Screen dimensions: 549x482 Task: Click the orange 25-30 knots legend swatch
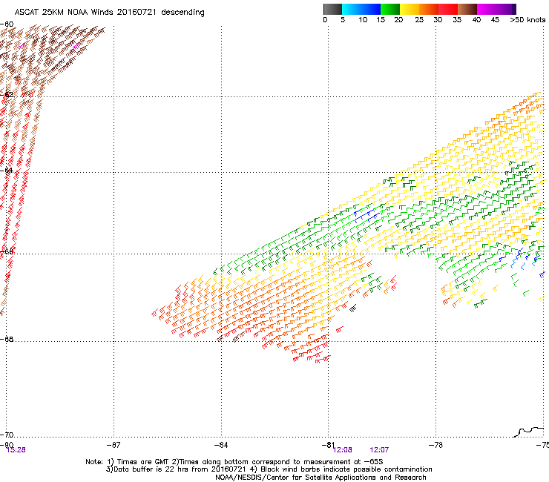pos(429,9)
